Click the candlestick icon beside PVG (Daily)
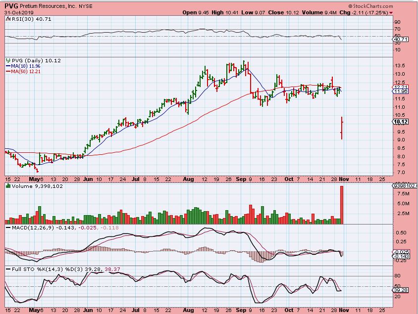Image resolution: width=418 pixels, height=314 pixels. click(8, 61)
